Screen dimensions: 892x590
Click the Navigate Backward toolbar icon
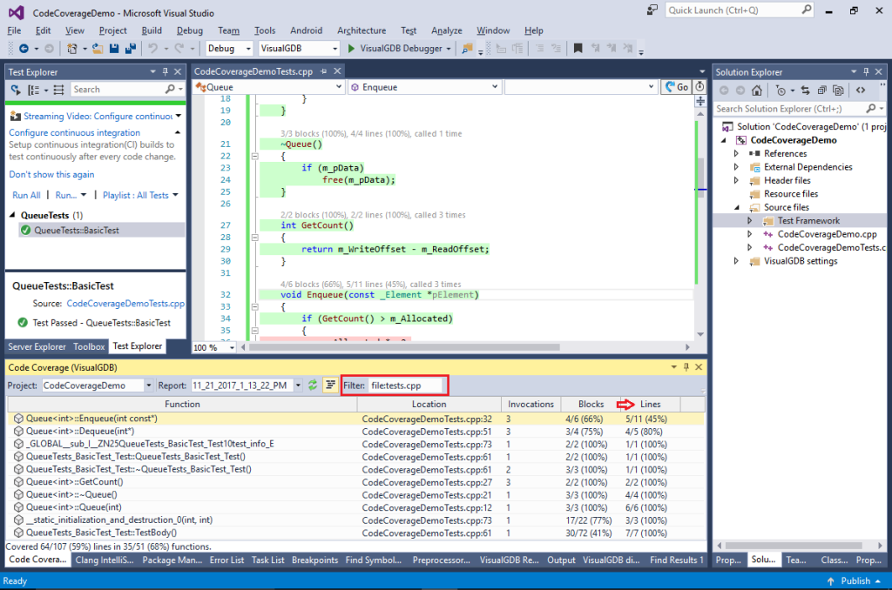click(24, 49)
